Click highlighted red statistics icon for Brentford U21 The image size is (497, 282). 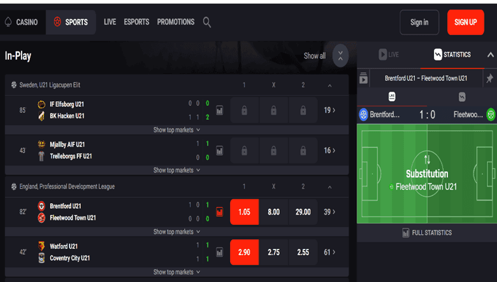[219, 212]
